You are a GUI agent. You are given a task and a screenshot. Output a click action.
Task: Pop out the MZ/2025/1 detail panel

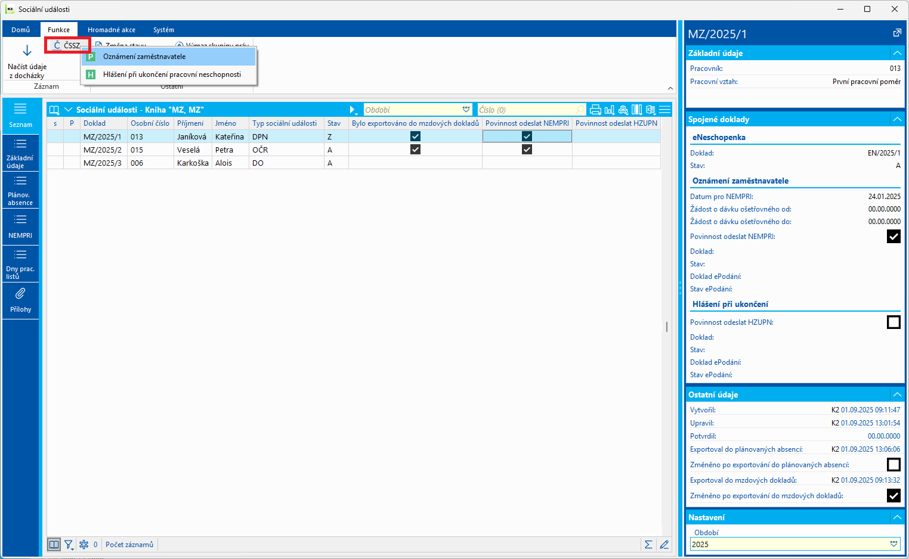click(x=897, y=33)
